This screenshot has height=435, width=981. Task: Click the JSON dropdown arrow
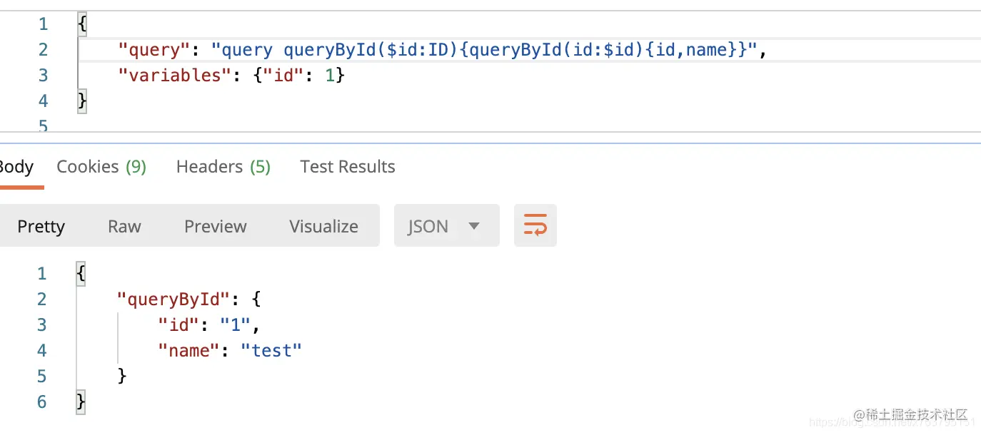coord(473,226)
